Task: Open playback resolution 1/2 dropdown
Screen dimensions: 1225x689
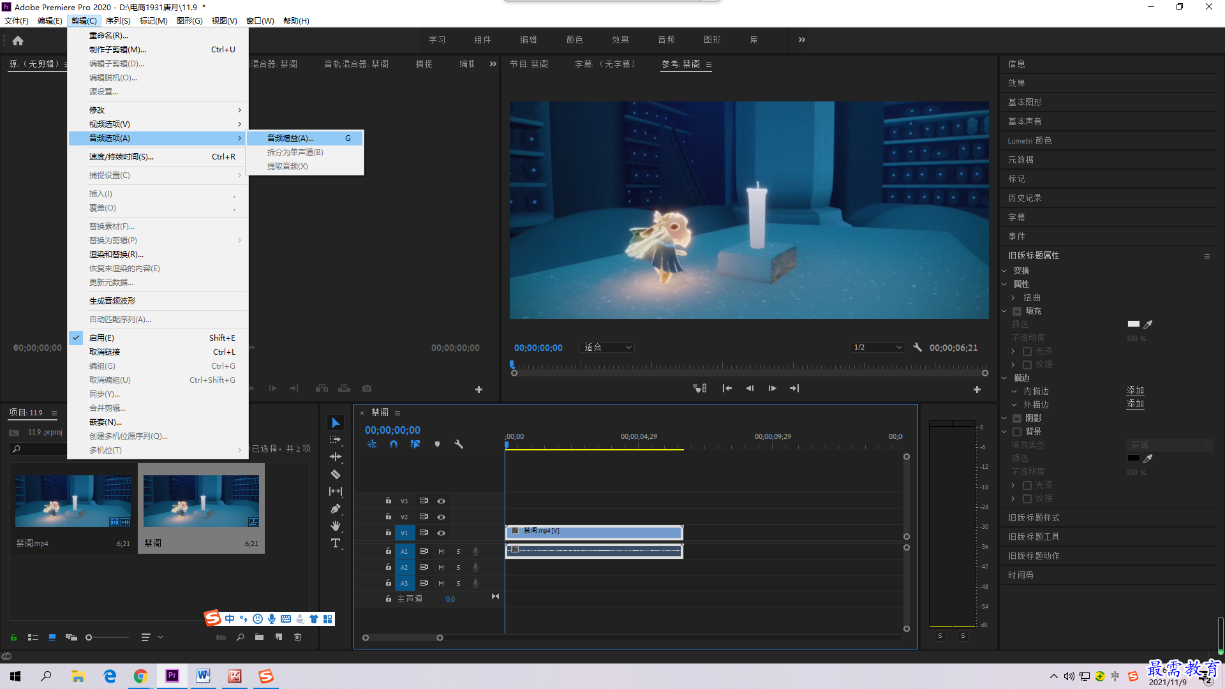Action: [878, 347]
